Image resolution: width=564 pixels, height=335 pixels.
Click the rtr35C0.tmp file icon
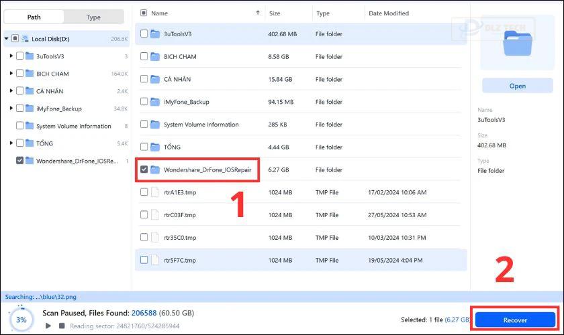click(154, 237)
